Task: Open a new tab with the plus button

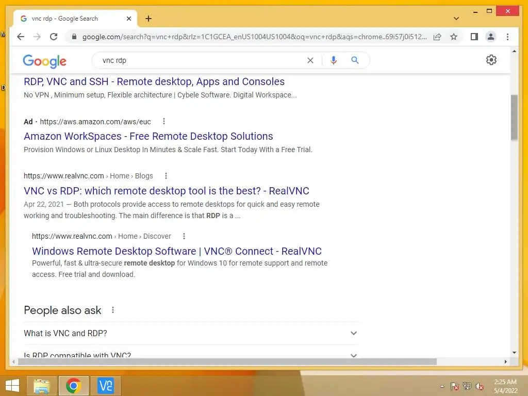Action: (148, 19)
